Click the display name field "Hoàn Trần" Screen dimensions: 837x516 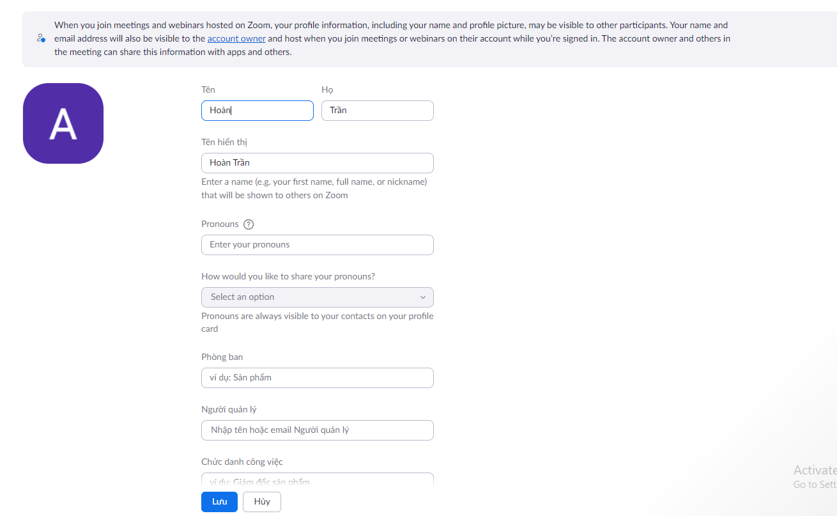coord(317,163)
